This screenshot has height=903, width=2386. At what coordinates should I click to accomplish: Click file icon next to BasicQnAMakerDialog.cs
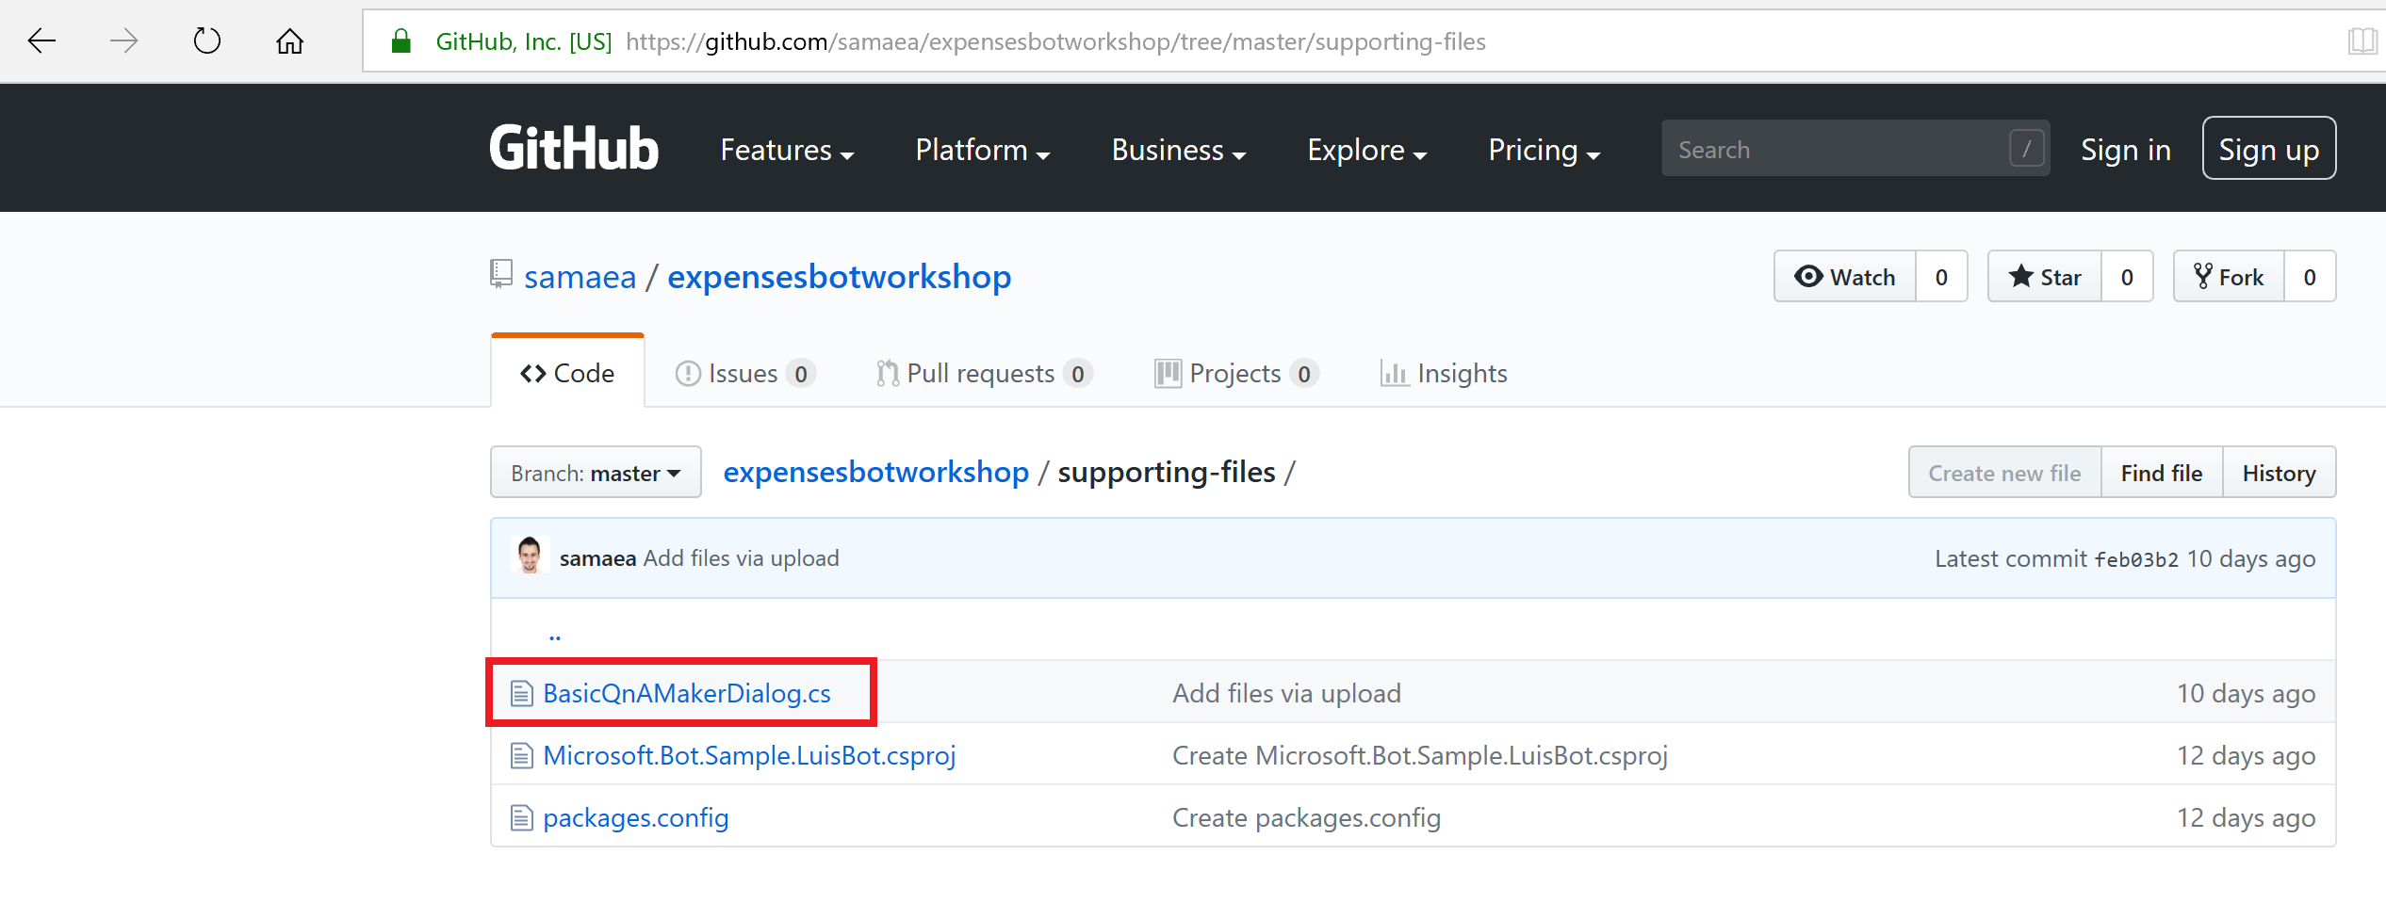[521, 693]
